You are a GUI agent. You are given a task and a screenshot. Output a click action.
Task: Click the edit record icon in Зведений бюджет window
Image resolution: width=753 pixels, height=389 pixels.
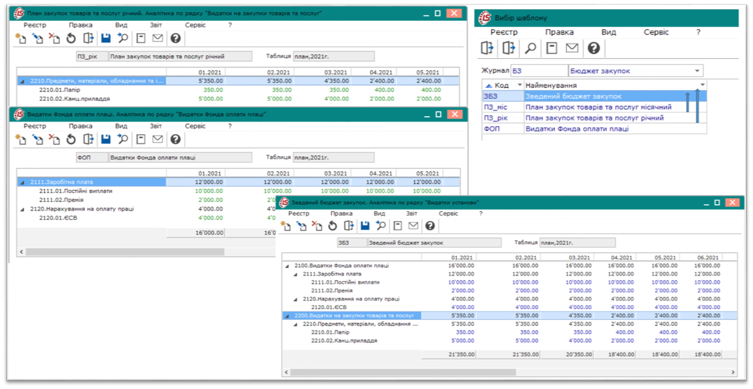(301, 226)
